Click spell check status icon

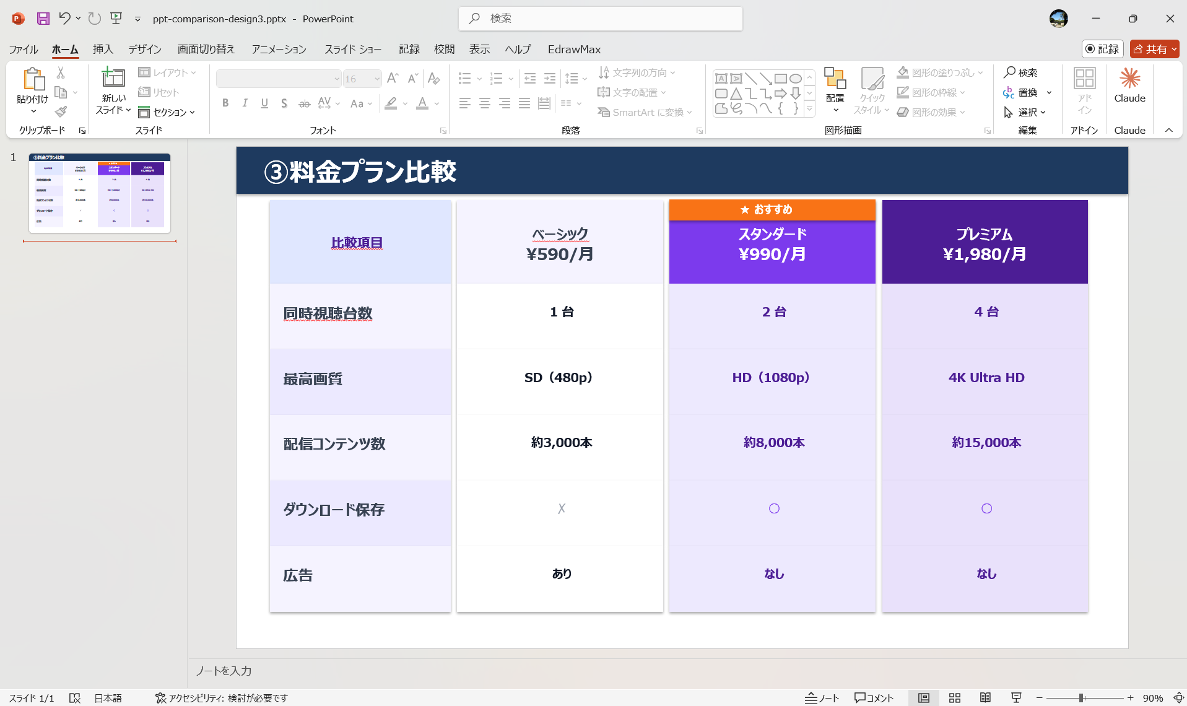tap(75, 698)
